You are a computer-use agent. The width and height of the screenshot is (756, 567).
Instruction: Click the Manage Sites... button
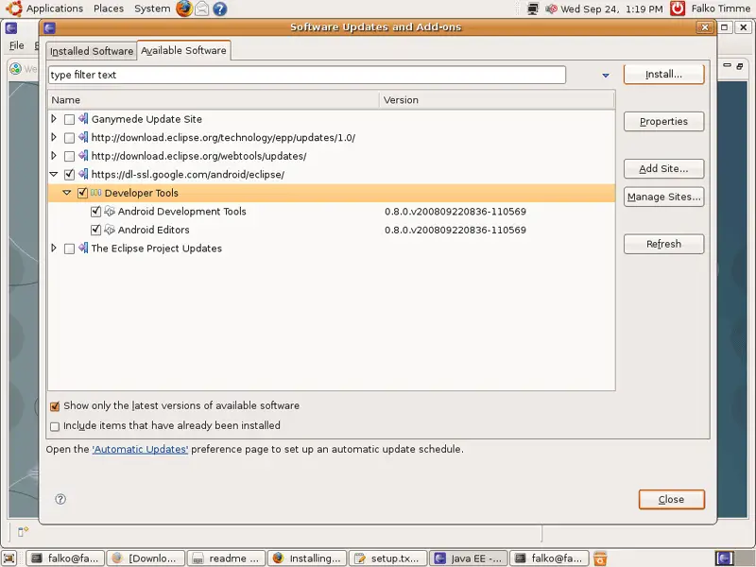coord(664,197)
